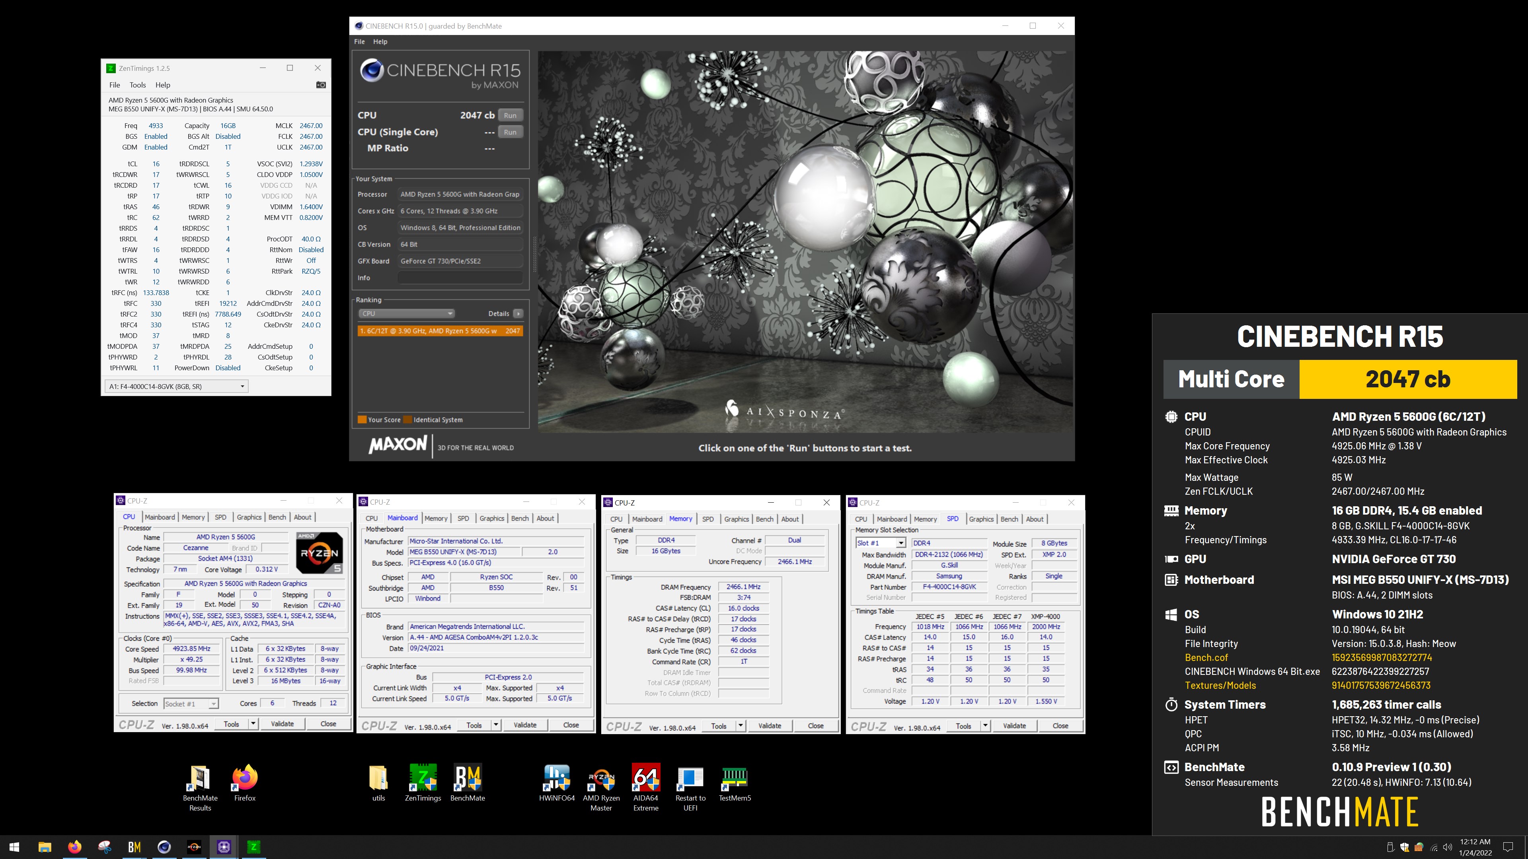Click the Info field in Cinebench

pos(460,278)
